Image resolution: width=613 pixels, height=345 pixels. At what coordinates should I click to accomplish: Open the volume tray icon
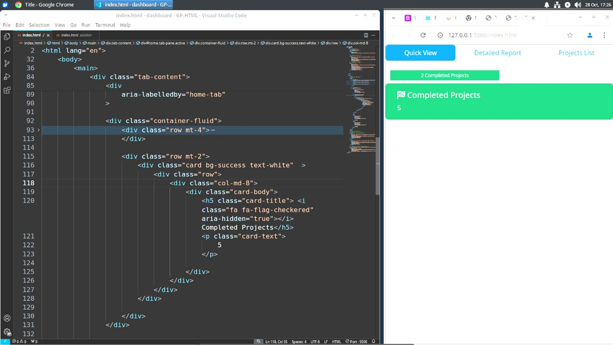point(577,5)
